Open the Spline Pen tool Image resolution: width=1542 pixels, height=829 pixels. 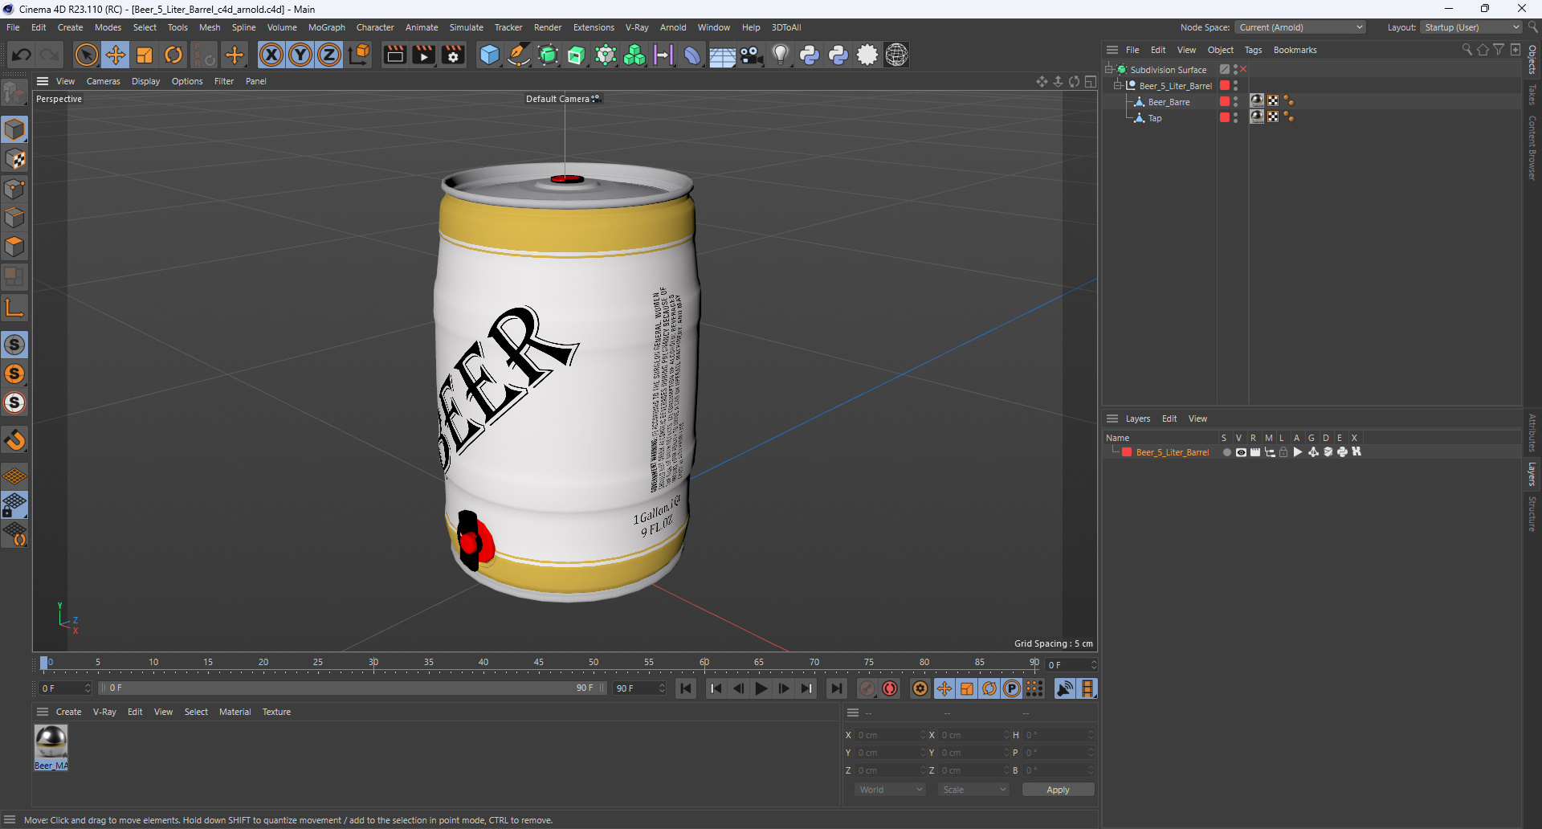tap(519, 55)
